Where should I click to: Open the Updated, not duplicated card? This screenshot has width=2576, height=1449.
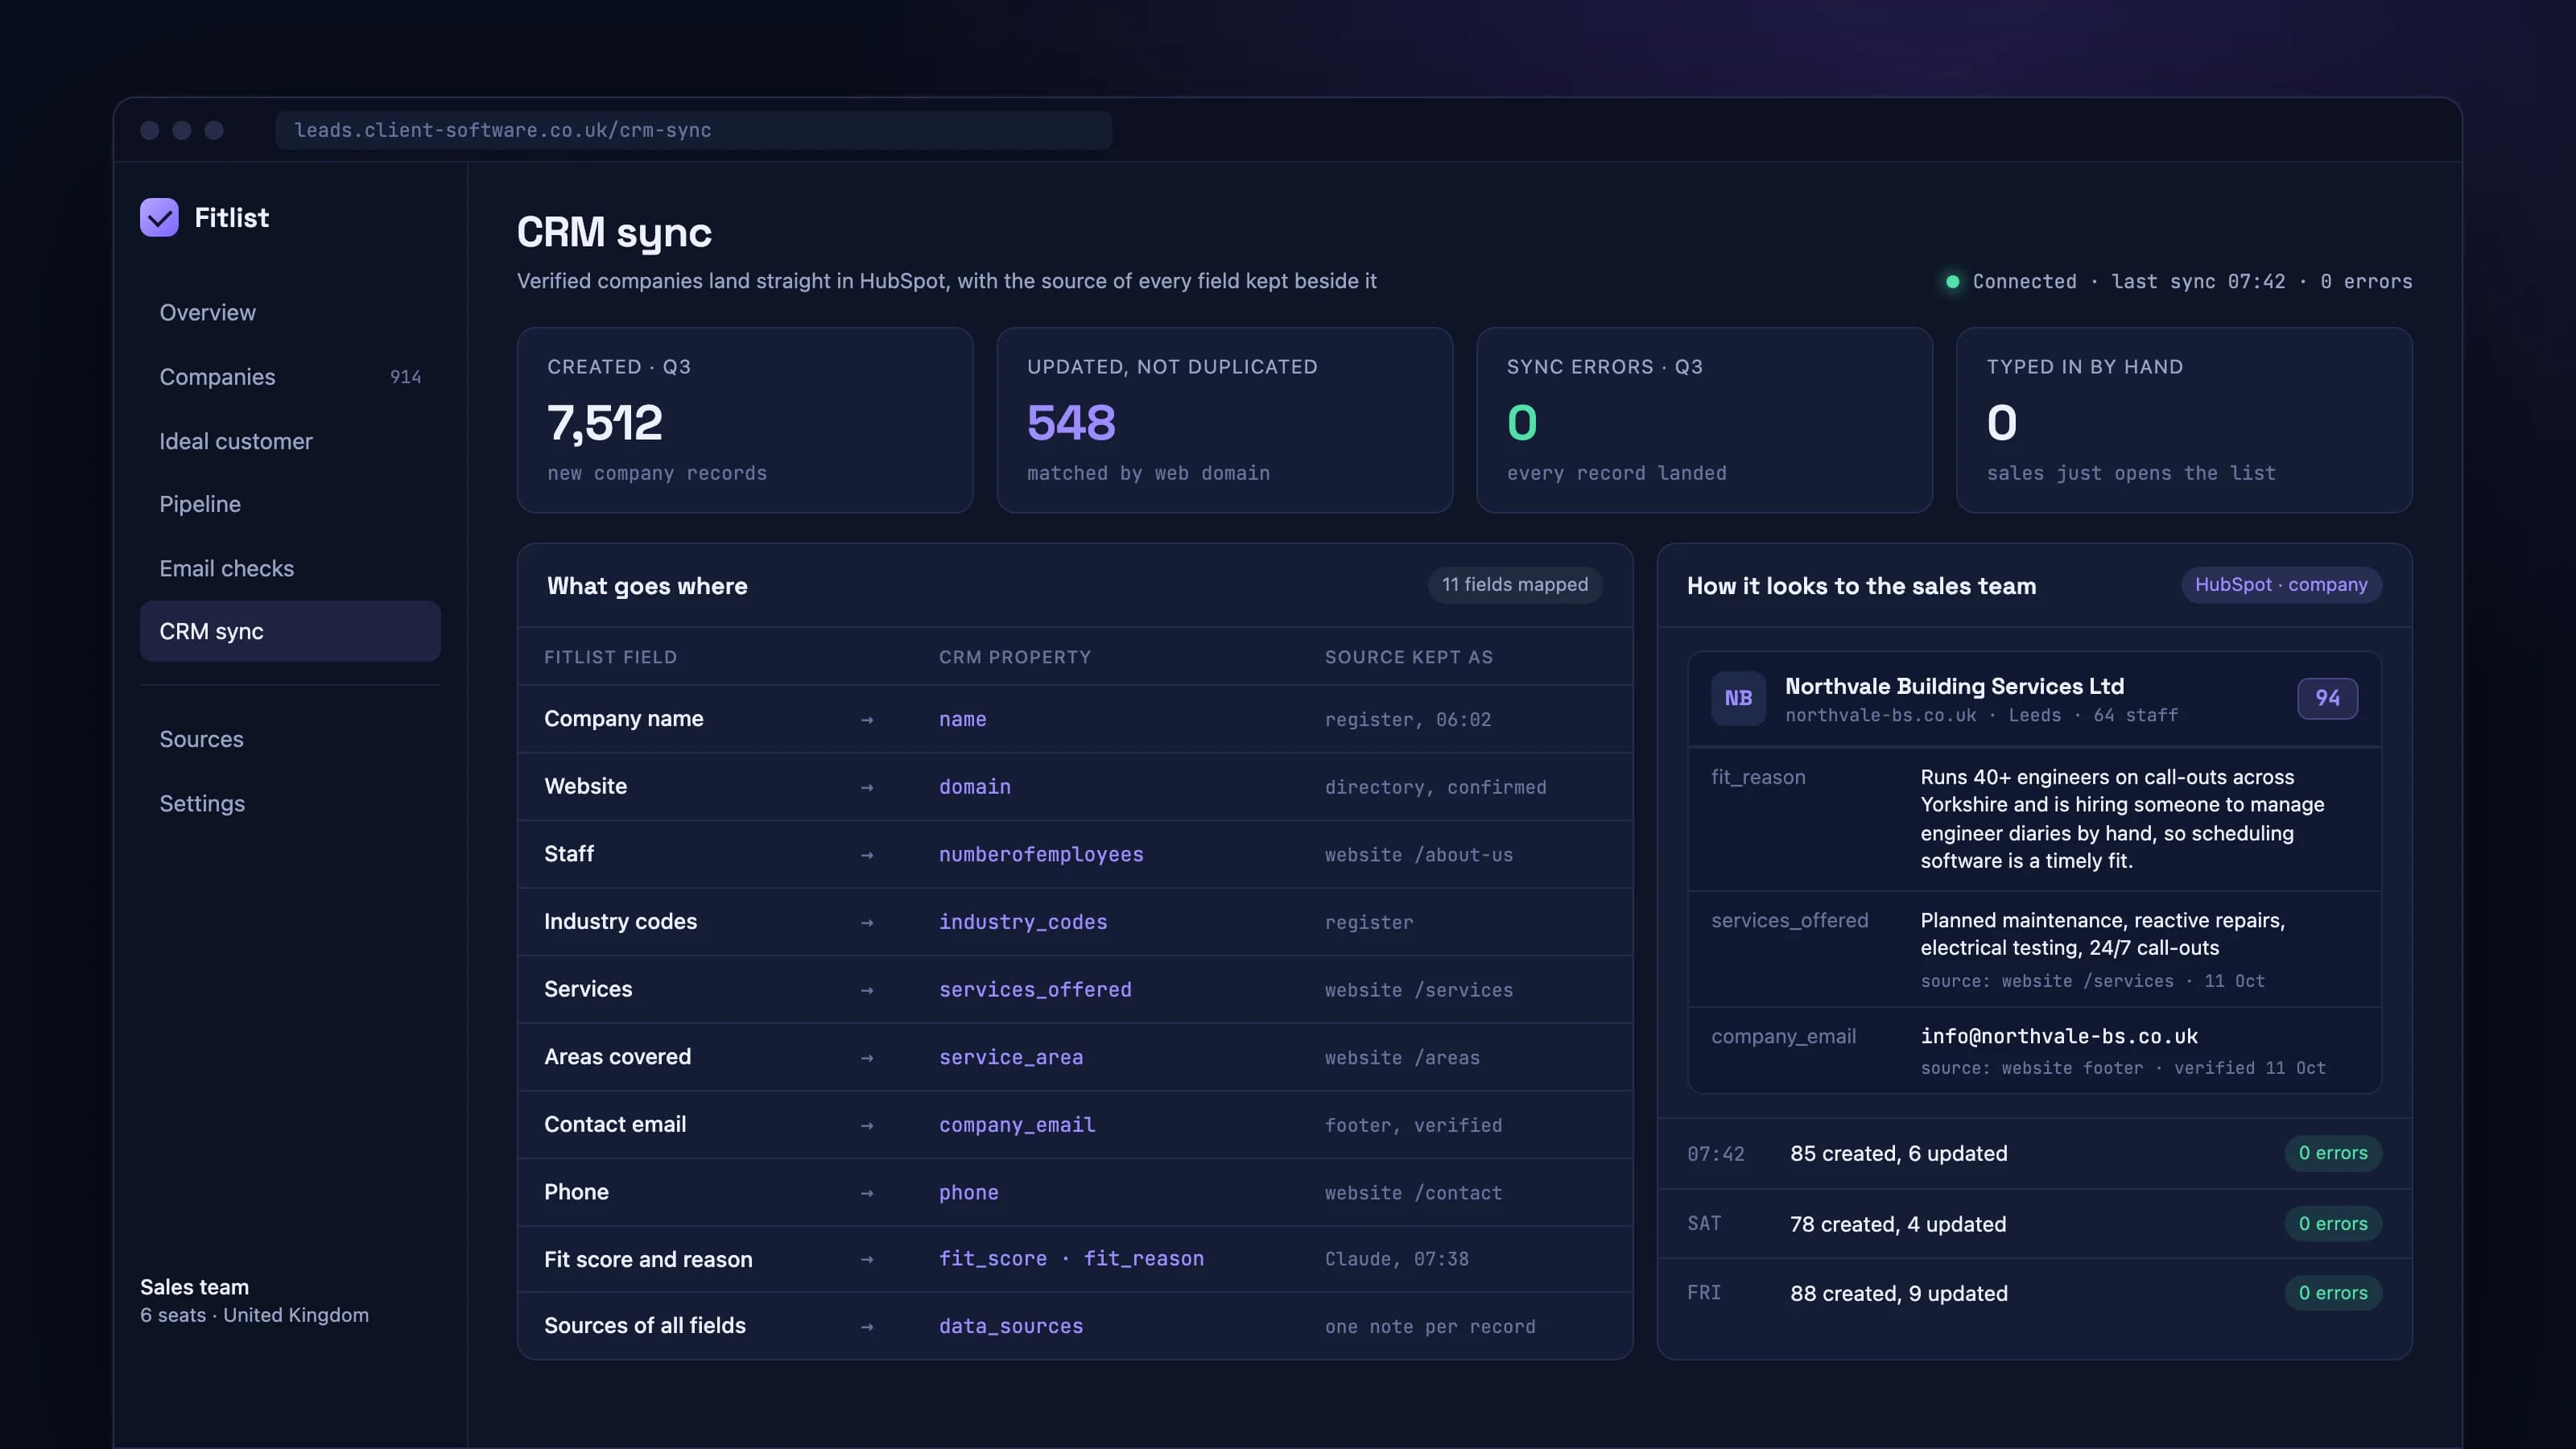point(1224,420)
